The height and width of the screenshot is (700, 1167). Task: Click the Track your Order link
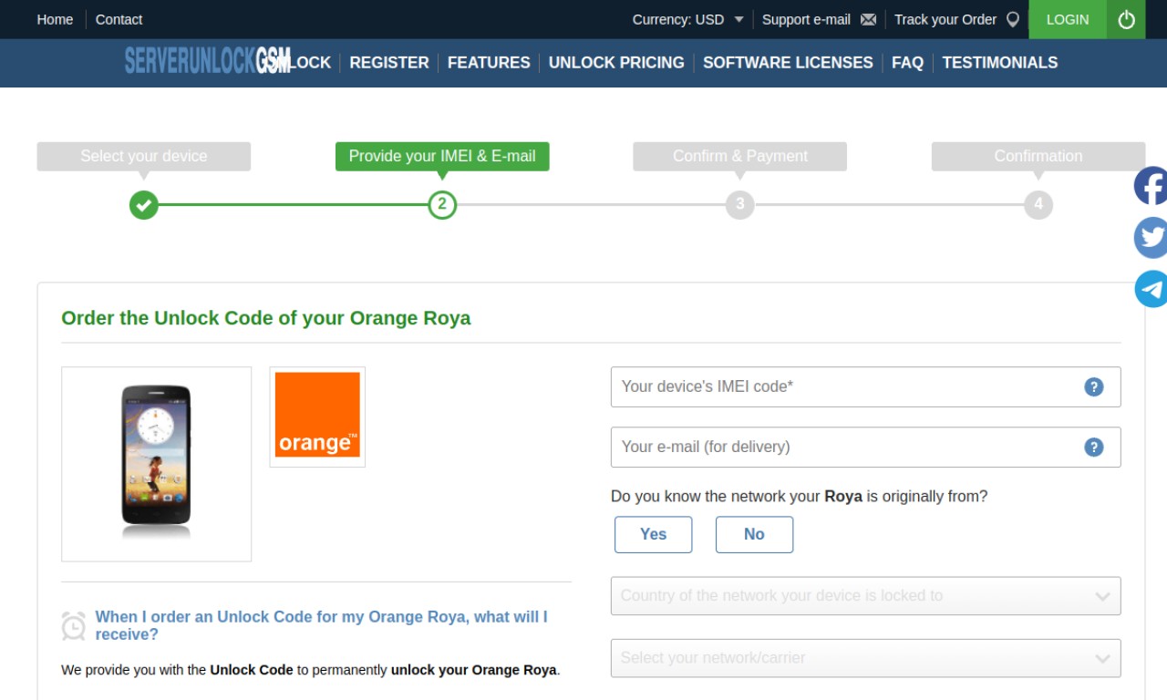(x=945, y=19)
